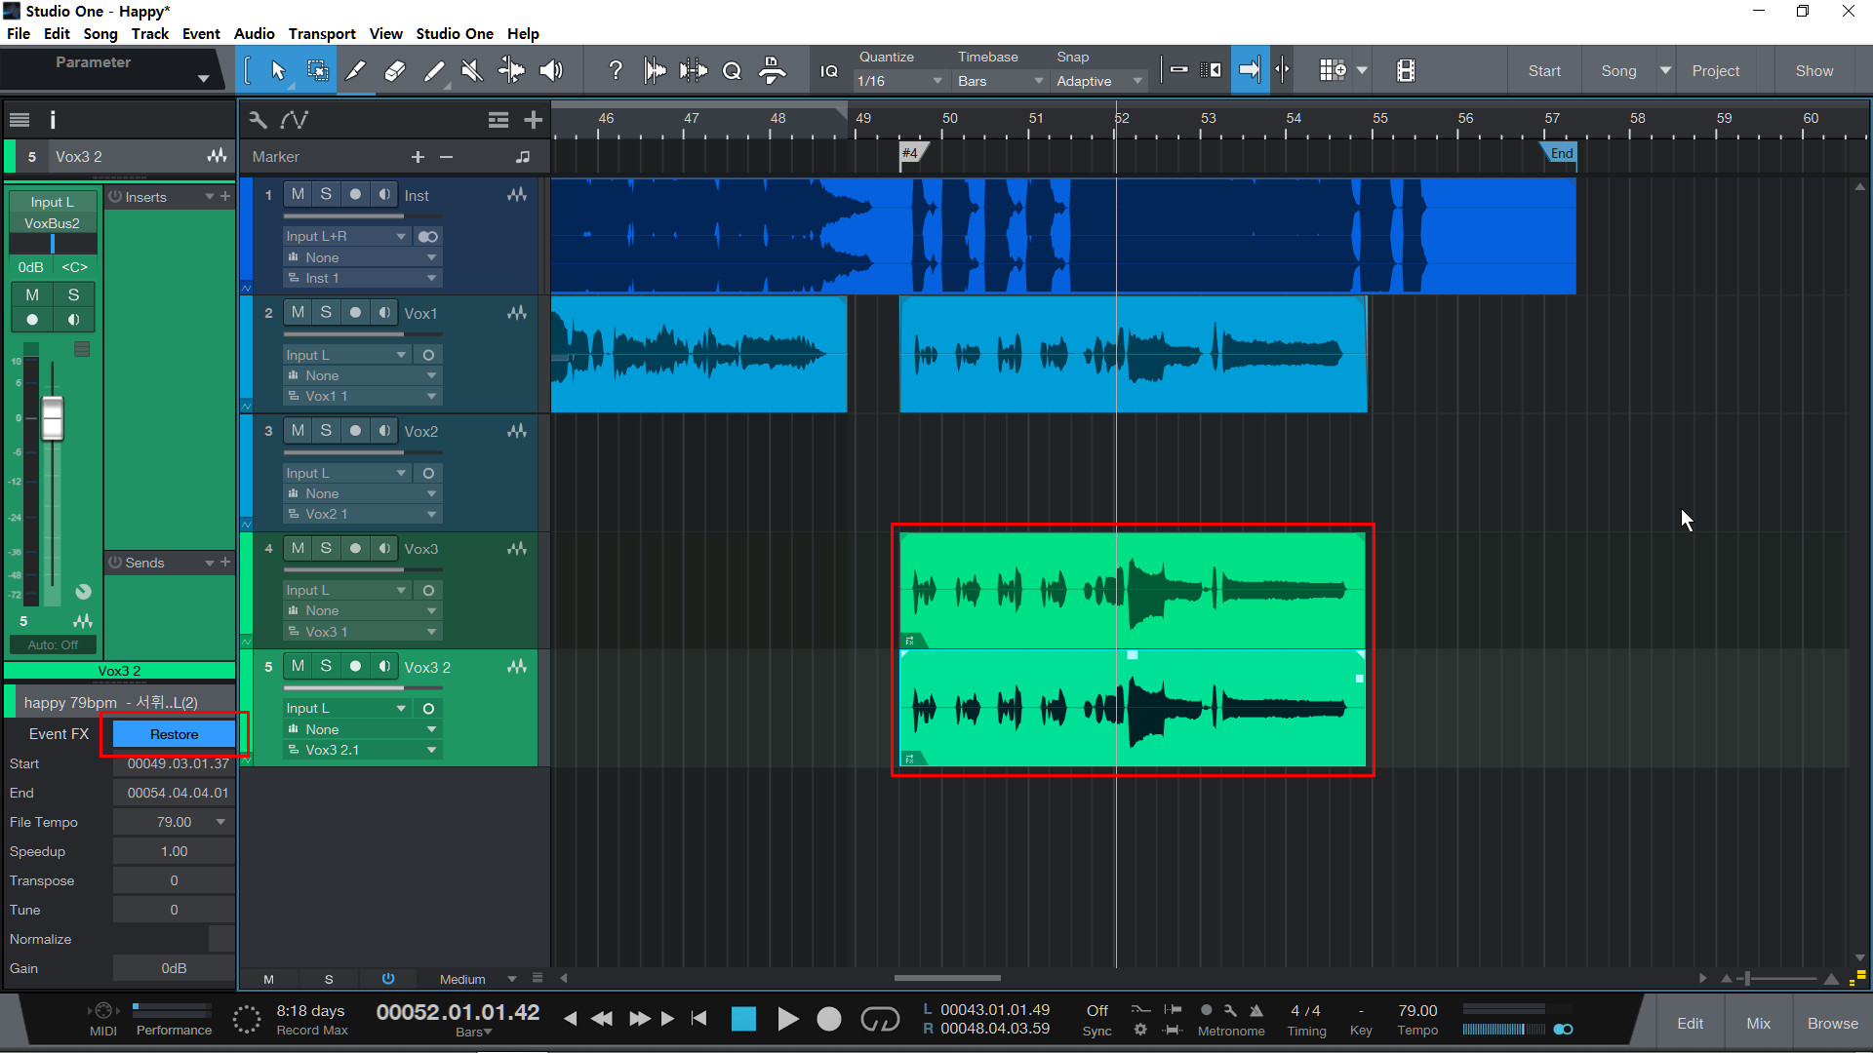Select the Eraser tool
This screenshot has width=1873, height=1053.
(x=394, y=70)
